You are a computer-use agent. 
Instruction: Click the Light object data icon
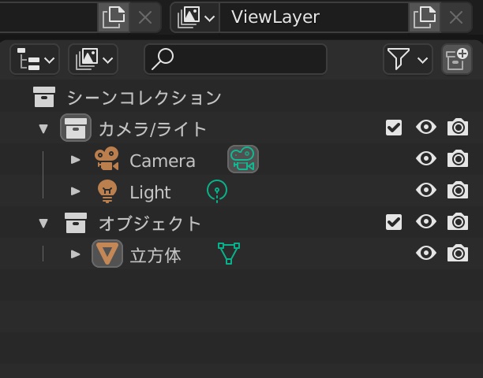217,191
